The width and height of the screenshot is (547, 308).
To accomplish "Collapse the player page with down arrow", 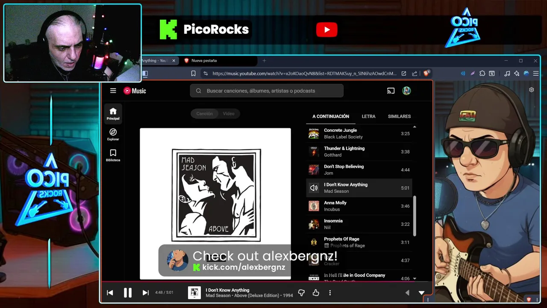I will click(x=421, y=293).
